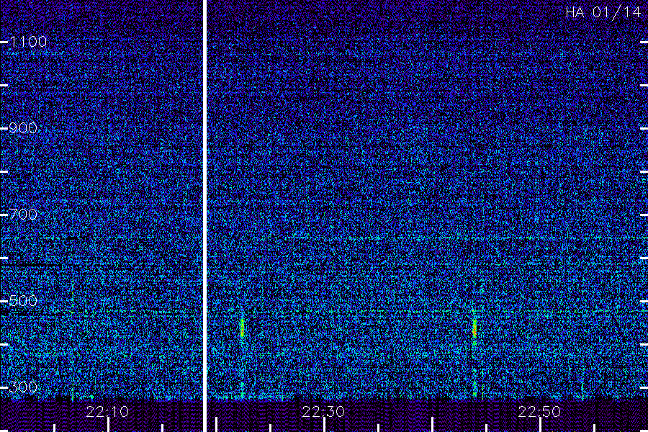648x432 pixels.
Task: Click the 22:10 time axis label
Action: click(x=107, y=412)
